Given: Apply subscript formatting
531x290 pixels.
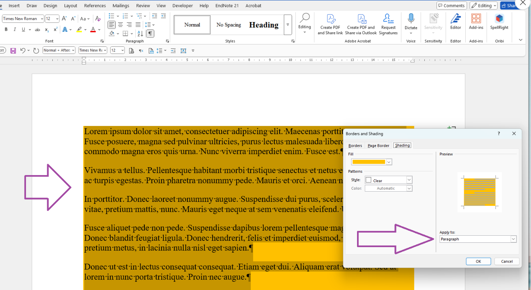Looking at the screenshot, I should (x=47, y=30).
